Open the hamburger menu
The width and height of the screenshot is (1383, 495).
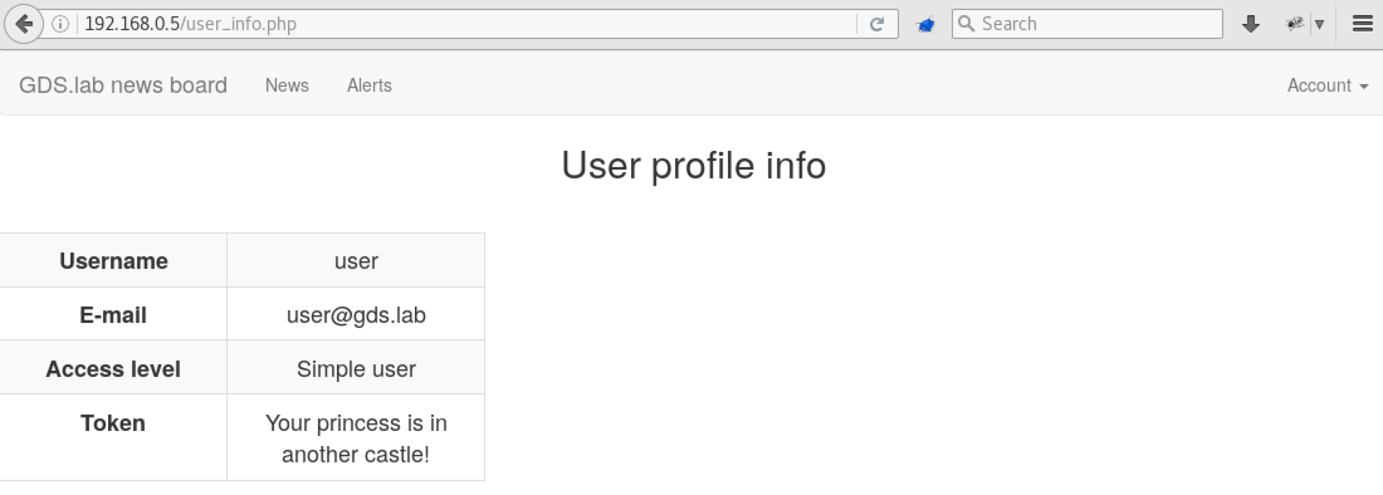pos(1362,24)
